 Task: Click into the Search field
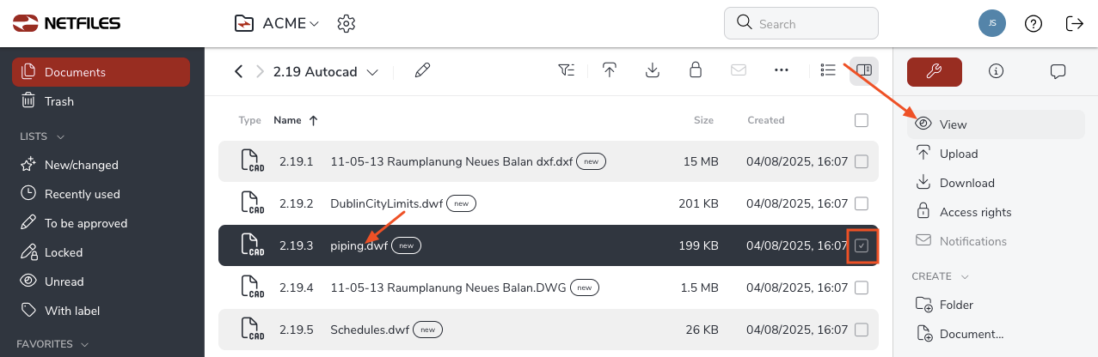point(813,24)
